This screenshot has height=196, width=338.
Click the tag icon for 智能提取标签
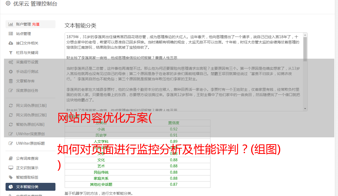11,177
